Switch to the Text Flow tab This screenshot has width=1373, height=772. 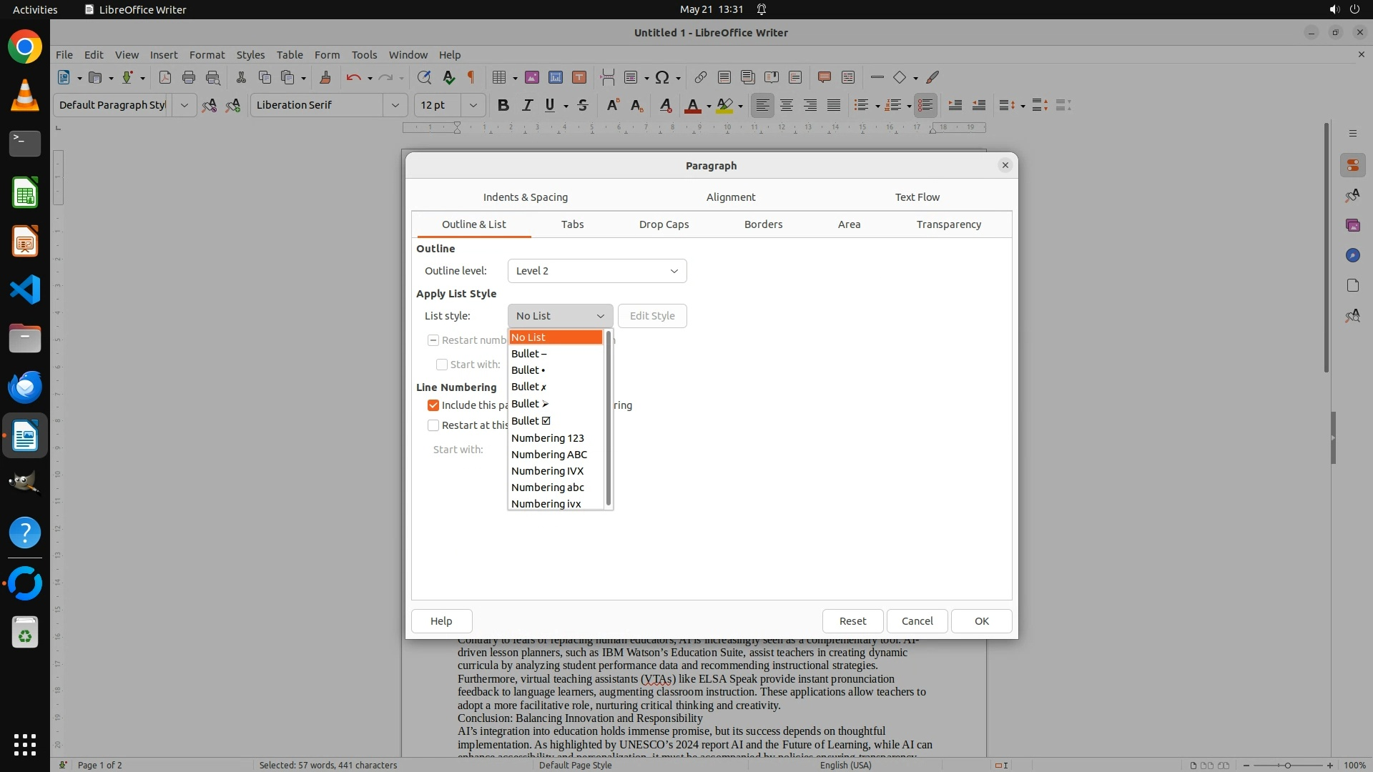tap(917, 197)
